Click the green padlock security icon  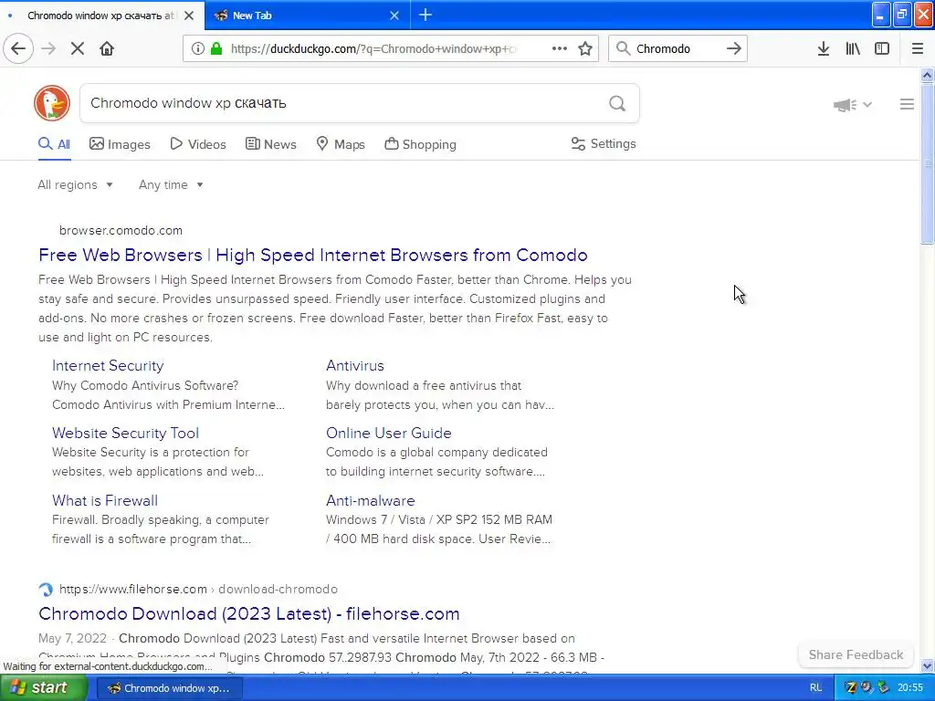point(215,49)
